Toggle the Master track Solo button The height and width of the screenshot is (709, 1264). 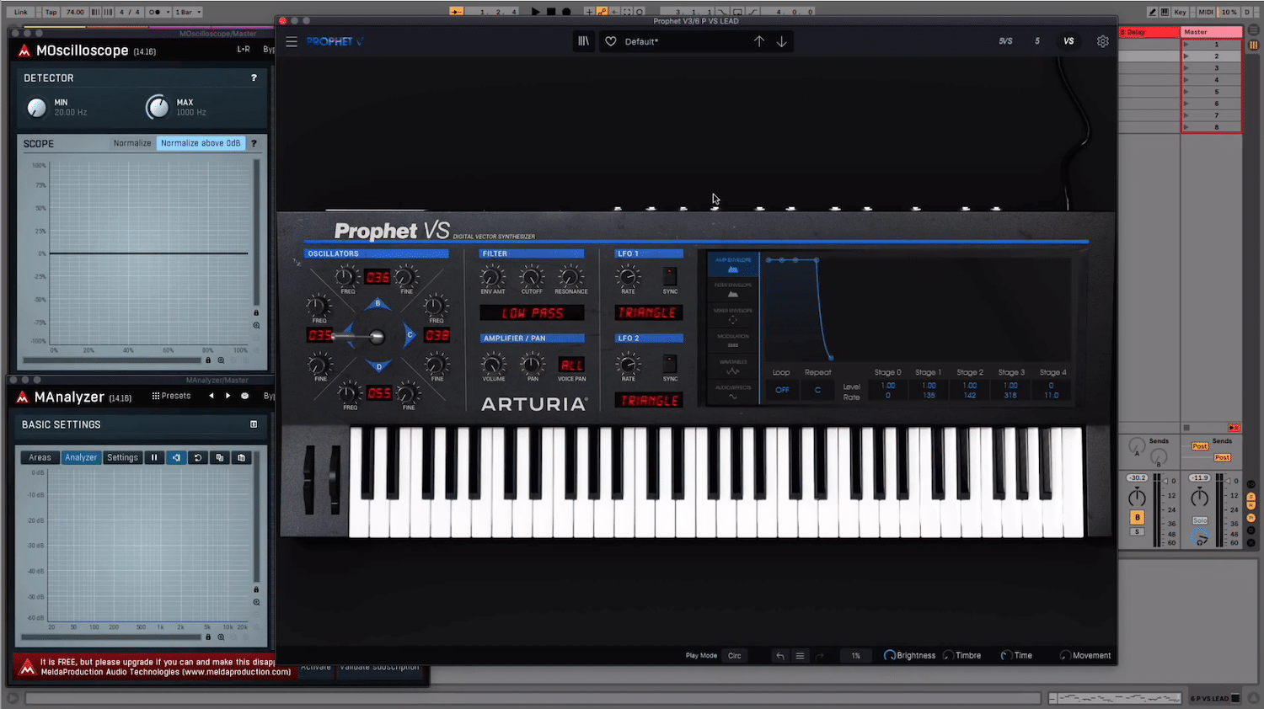pyautogui.click(x=1200, y=520)
